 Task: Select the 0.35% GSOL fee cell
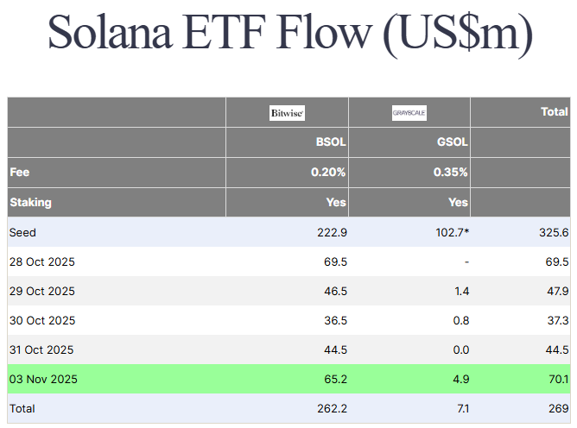pos(451,173)
